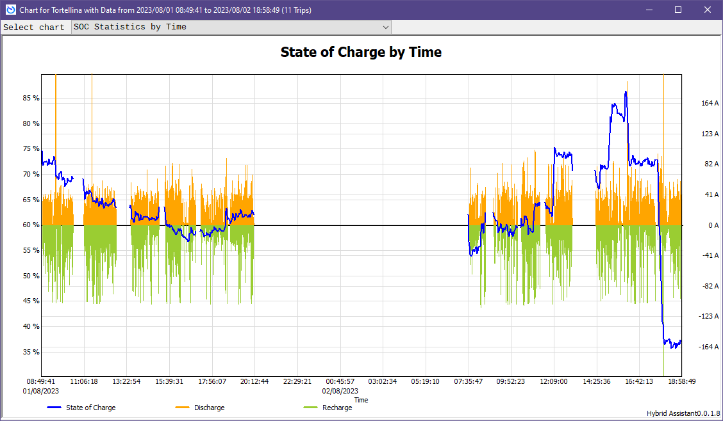Click the Hybrid Assistant app icon in title bar
Viewport: 723px width, 421px height.
(x=10, y=10)
